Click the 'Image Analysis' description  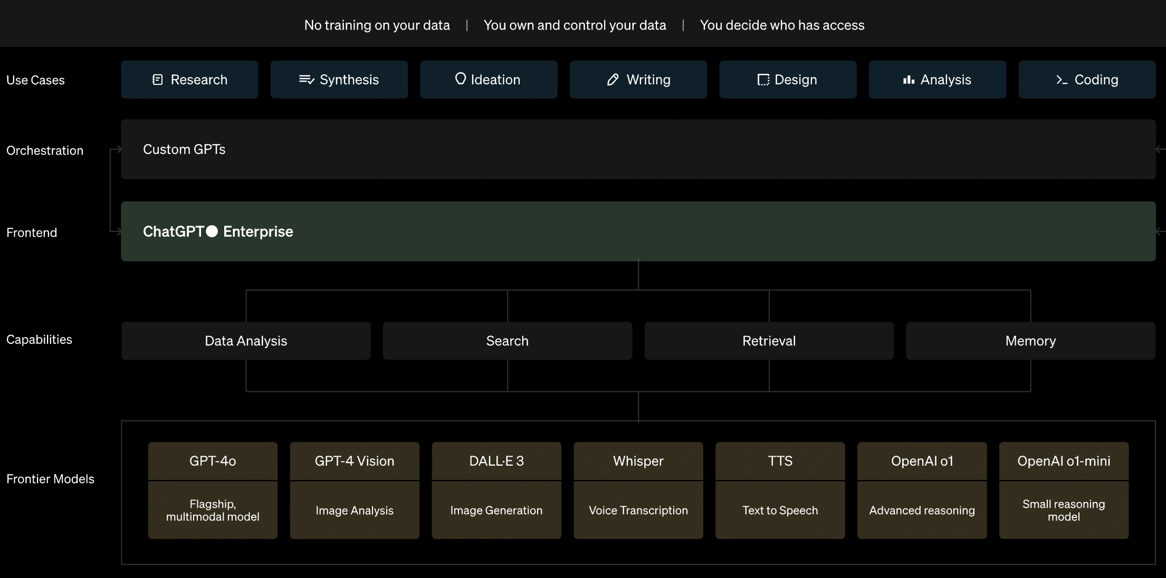point(355,510)
